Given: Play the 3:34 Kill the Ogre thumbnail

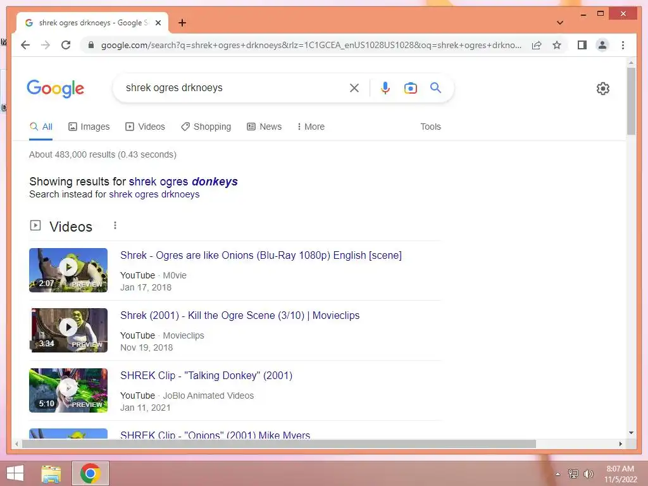Looking at the screenshot, I should coord(68,330).
